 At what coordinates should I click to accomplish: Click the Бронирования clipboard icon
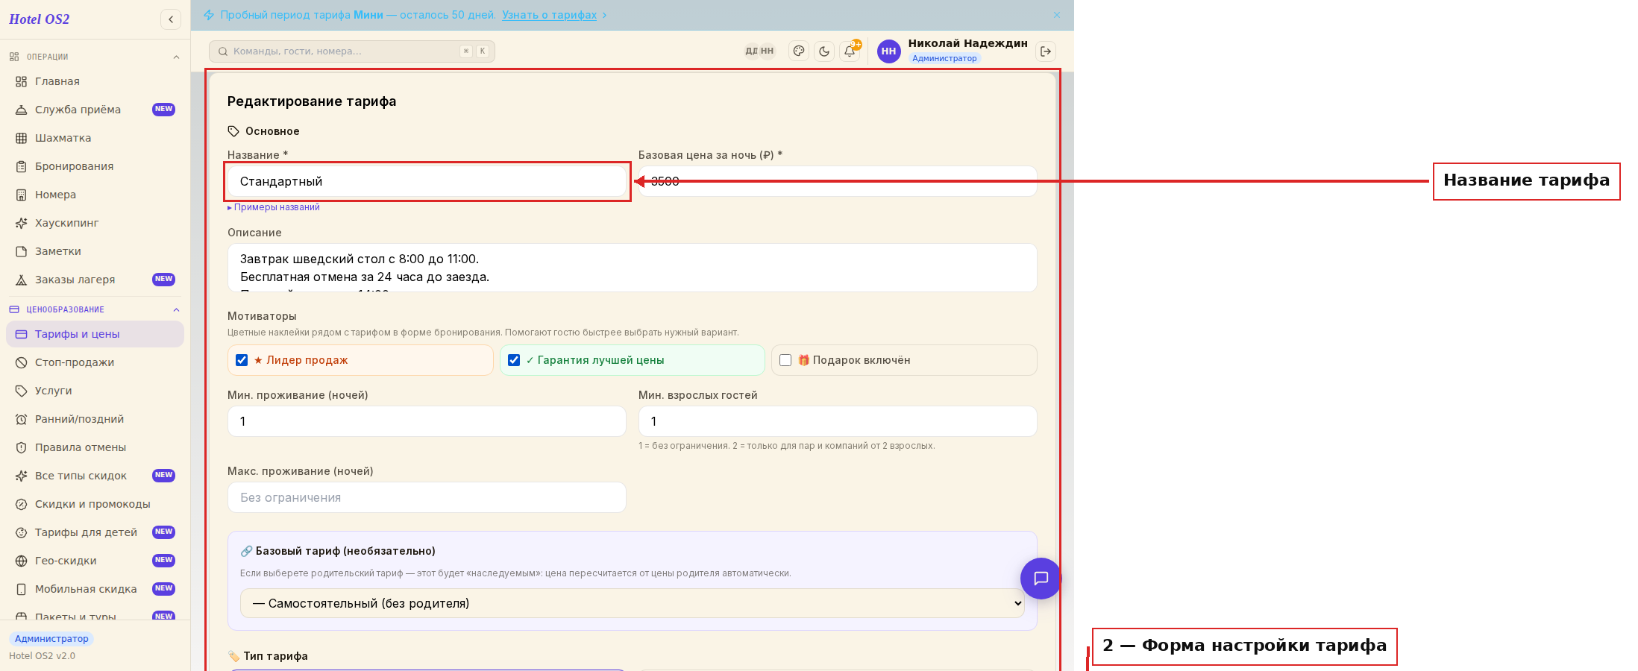[x=22, y=166]
